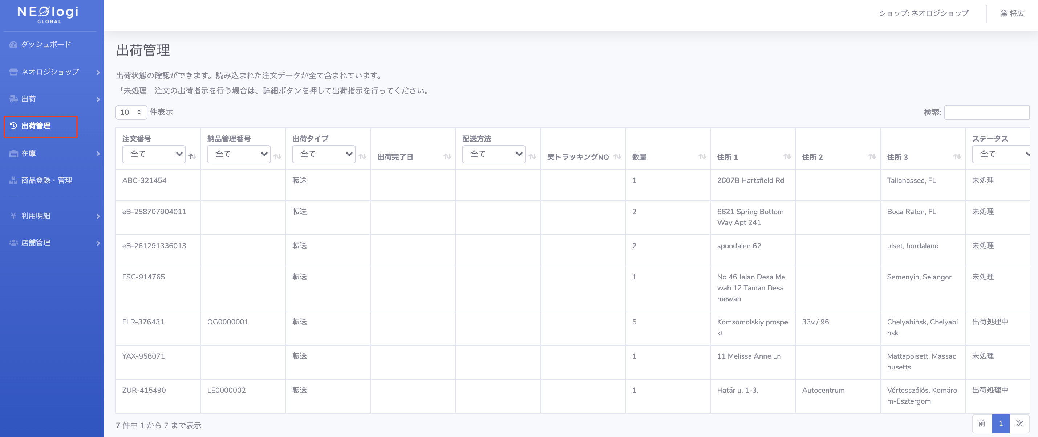Screen dimensions: 1038x437
Task: Click order number ABC-321454
Action: point(144,180)
